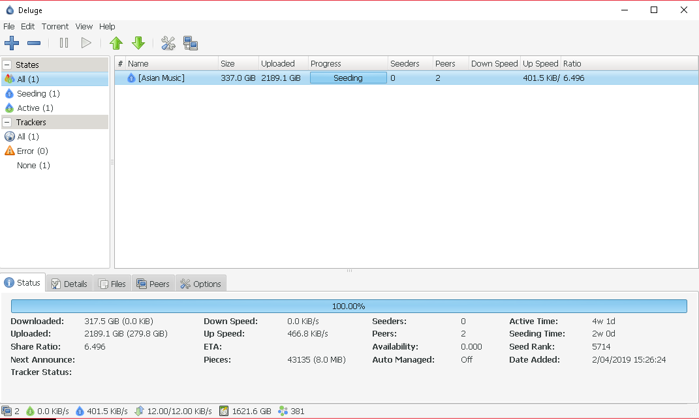Select All (1) under Trackers

55,136
